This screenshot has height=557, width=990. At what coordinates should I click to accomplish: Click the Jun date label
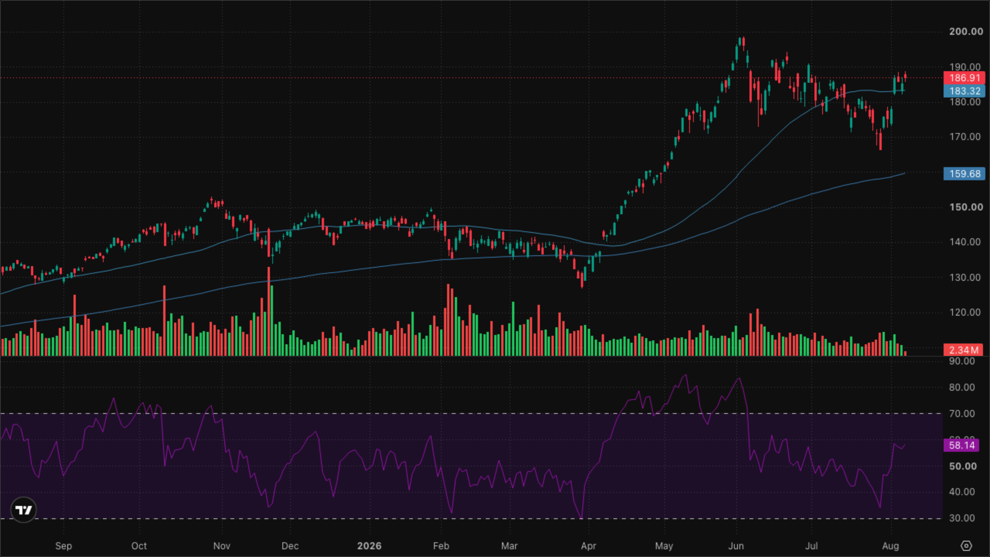tap(736, 546)
